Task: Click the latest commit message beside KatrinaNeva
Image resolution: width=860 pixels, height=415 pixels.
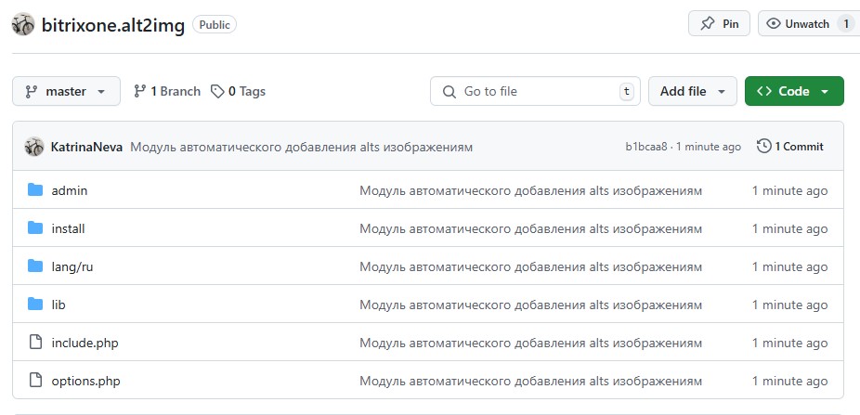Action: pyautogui.click(x=302, y=147)
